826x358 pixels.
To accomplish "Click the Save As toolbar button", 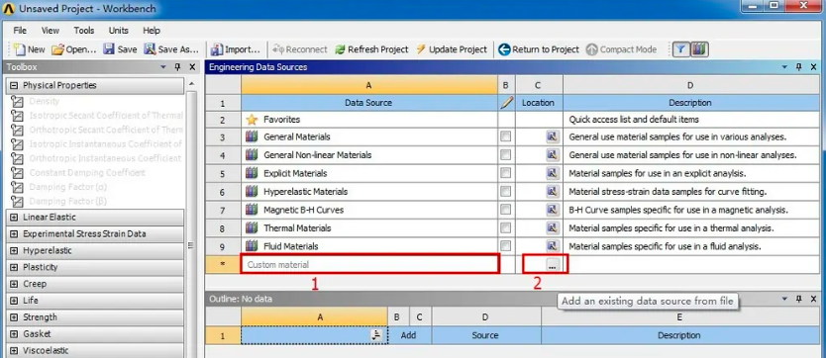I will tap(171, 49).
